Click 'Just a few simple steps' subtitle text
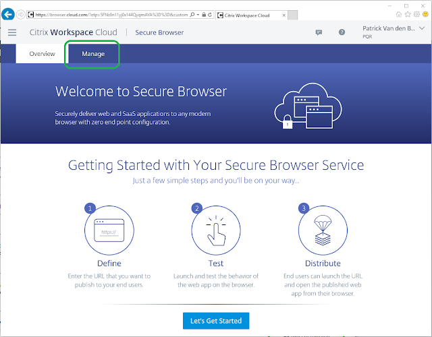432x337 pixels. pos(216,181)
